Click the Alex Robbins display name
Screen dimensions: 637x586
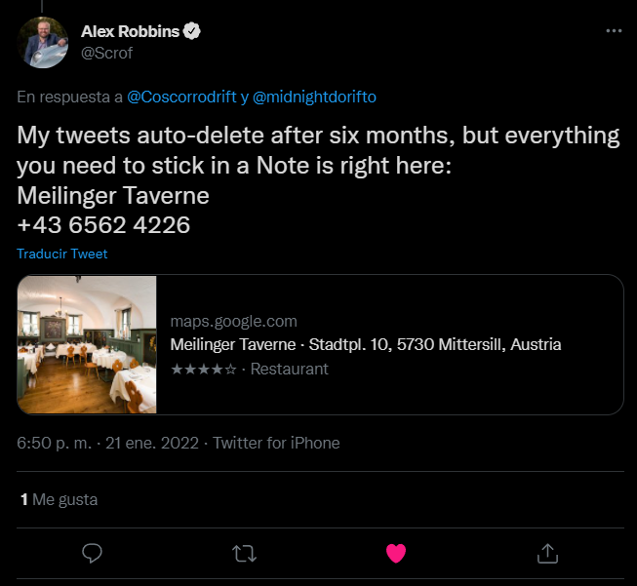[130, 31]
